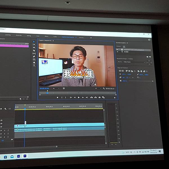The image size is (169, 169).
Task: Switch to the Effects workspace
Action: (46, 36)
